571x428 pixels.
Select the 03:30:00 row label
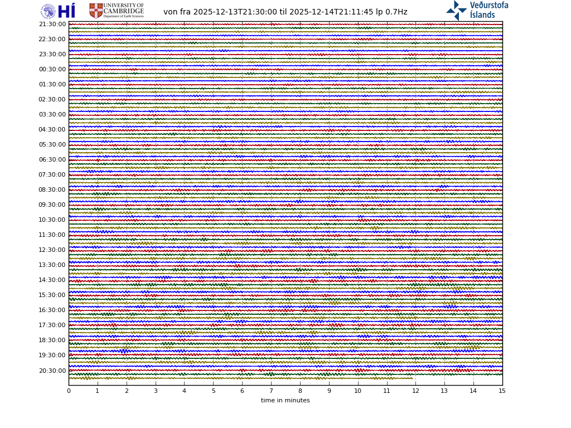click(52, 114)
